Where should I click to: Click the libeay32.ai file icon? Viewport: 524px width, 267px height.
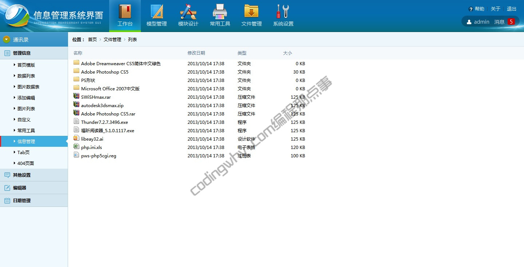click(76, 138)
